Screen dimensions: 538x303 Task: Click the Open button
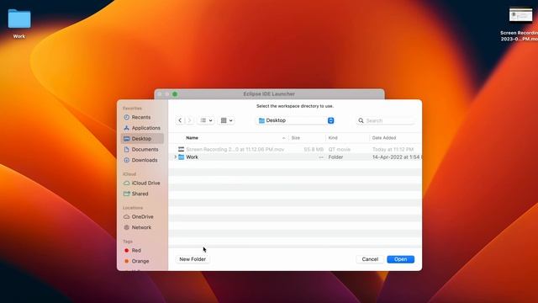click(400, 259)
